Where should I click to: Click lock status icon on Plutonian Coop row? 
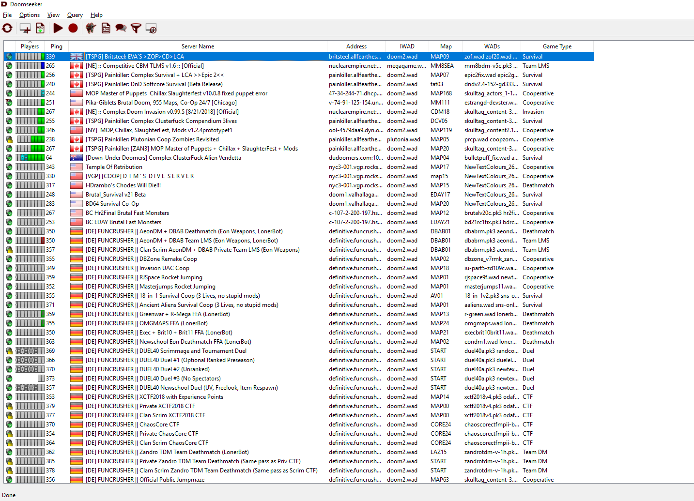pos(9,139)
